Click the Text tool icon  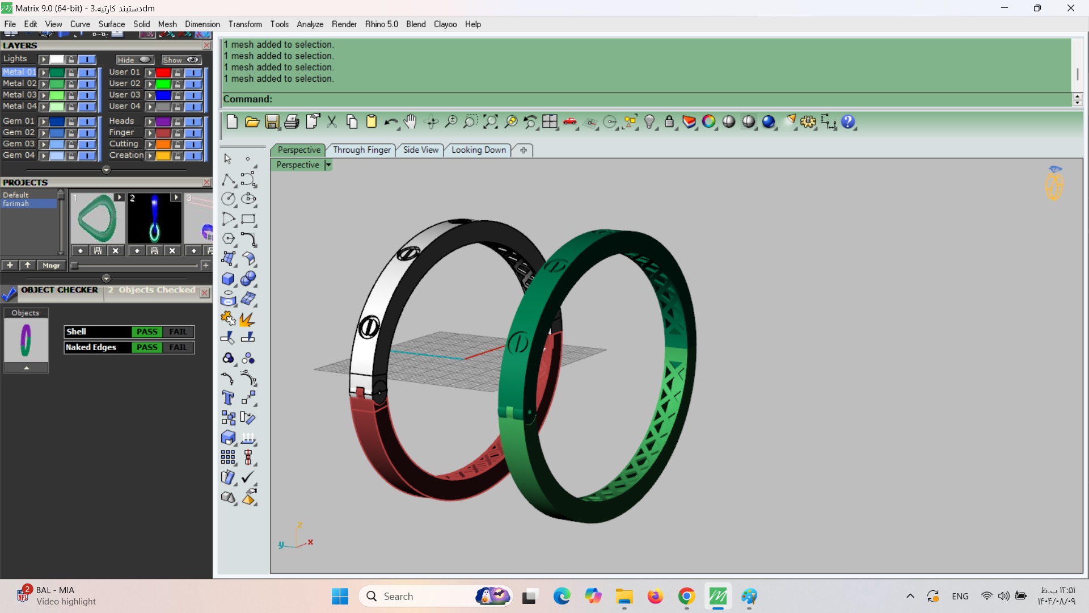coord(228,398)
